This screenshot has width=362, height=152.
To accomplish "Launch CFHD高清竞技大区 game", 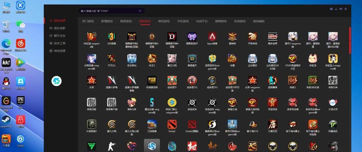I will (293, 59).
